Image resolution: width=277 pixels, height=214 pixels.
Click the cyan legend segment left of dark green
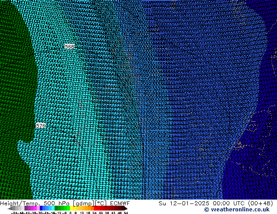(x=53, y=208)
